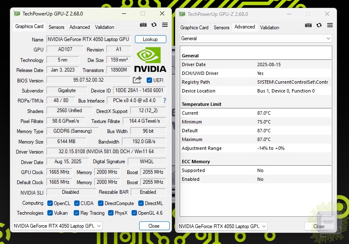
Task: Click the refresh icon in right GPU-Z window
Action: [x=319, y=25]
